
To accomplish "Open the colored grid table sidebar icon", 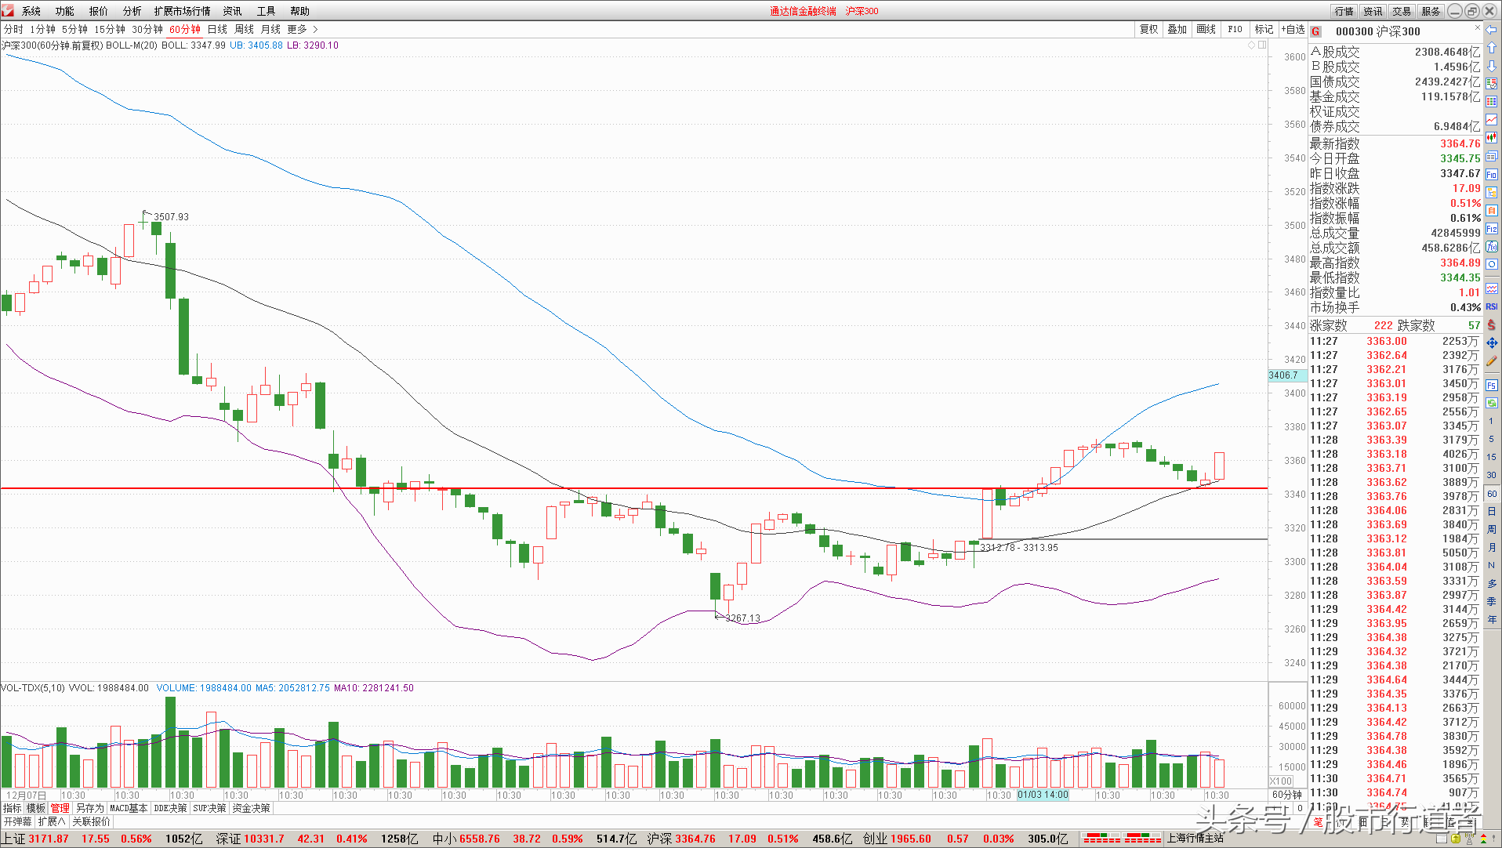I will coord(1492,102).
